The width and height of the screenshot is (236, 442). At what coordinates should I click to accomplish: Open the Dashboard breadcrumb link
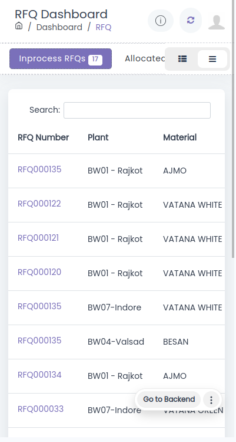[59, 27]
